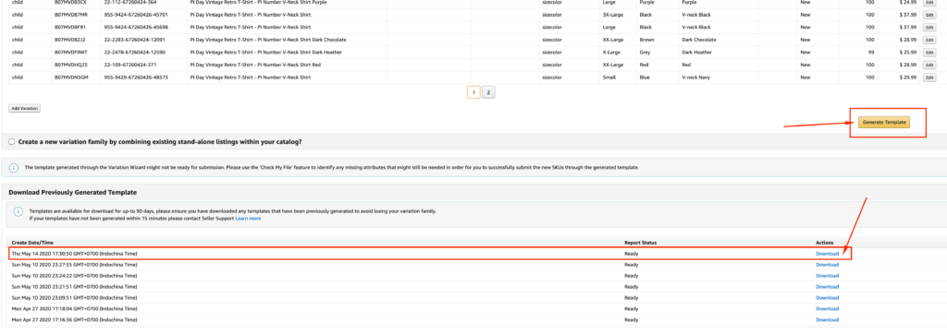Click the Download Previously Generated Template heading

[x=73, y=192]
